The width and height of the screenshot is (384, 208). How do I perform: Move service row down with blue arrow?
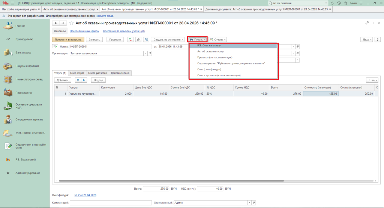(x=84, y=80)
